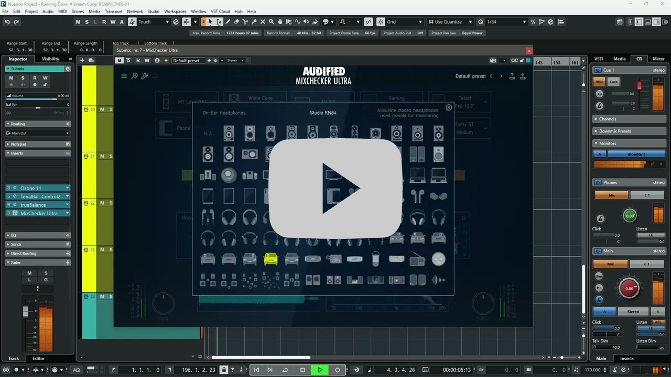Click the Play button in the transport bar

[x=320, y=370]
